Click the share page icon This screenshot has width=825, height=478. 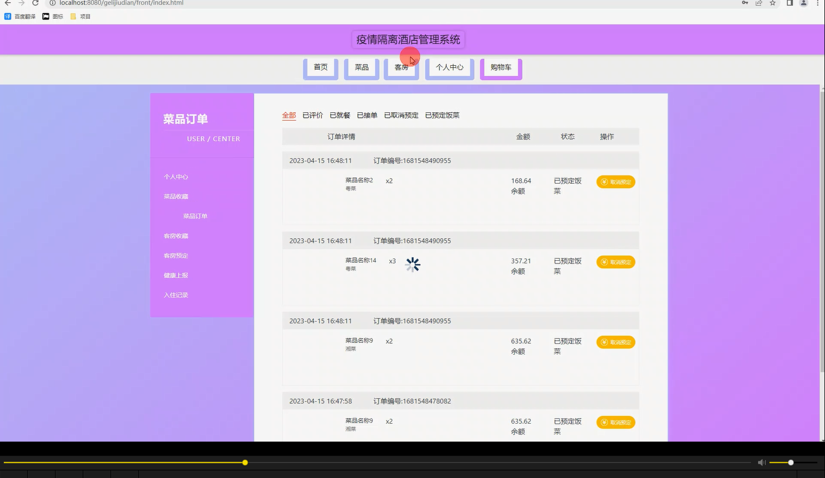point(759,3)
